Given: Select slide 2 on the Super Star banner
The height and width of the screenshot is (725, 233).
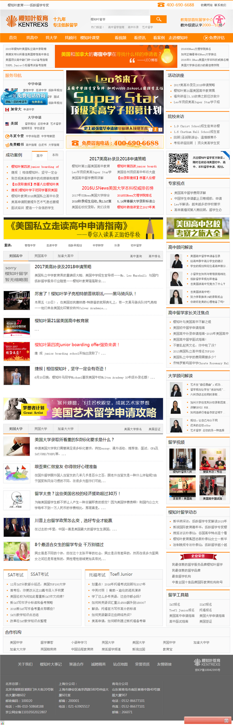Looking at the screenshot, I should pos(155,129).
